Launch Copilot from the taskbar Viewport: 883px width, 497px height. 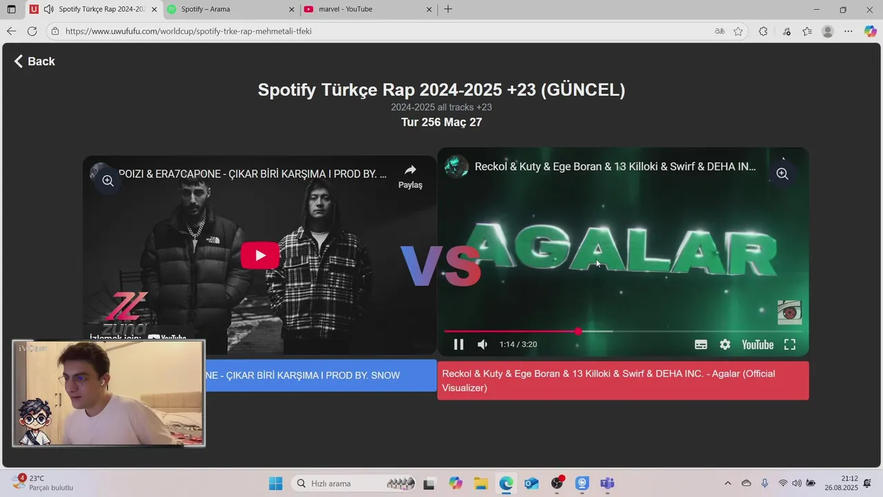[455, 483]
